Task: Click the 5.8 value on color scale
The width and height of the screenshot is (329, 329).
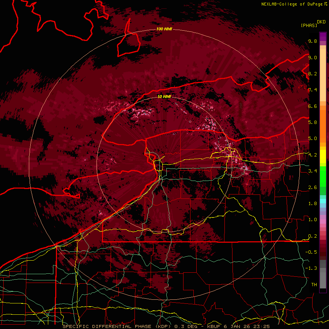Action: (x=313, y=122)
